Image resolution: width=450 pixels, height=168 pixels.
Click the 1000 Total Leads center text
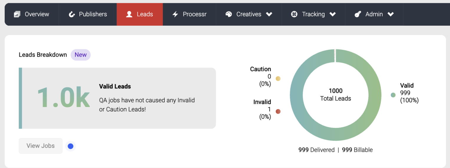coord(336,95)
